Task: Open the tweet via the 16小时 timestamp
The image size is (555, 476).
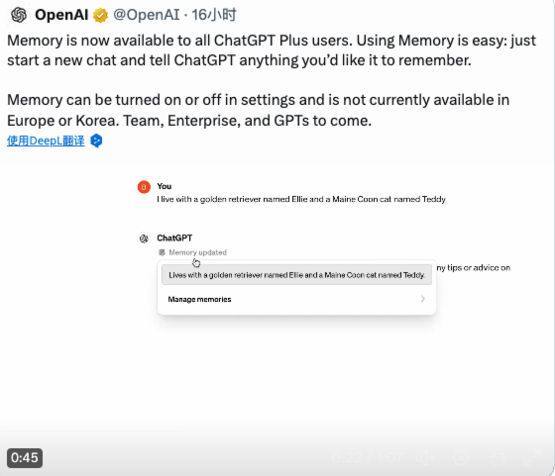Action: point(214,15)
